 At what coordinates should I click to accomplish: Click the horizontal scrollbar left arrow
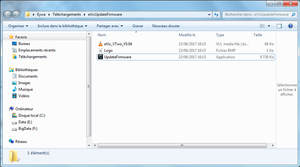(x=95, y=146)
